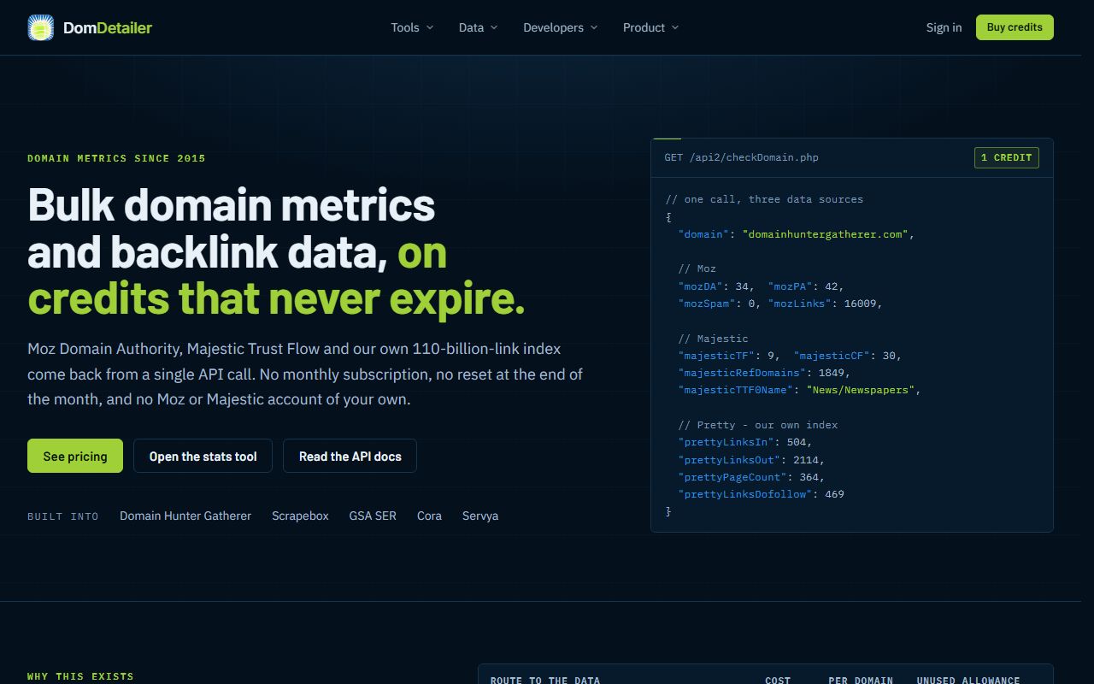The image size is (1094, 684).
Task: Click the Domain Hunter Gatherer link
Action: tap(185, 516)
